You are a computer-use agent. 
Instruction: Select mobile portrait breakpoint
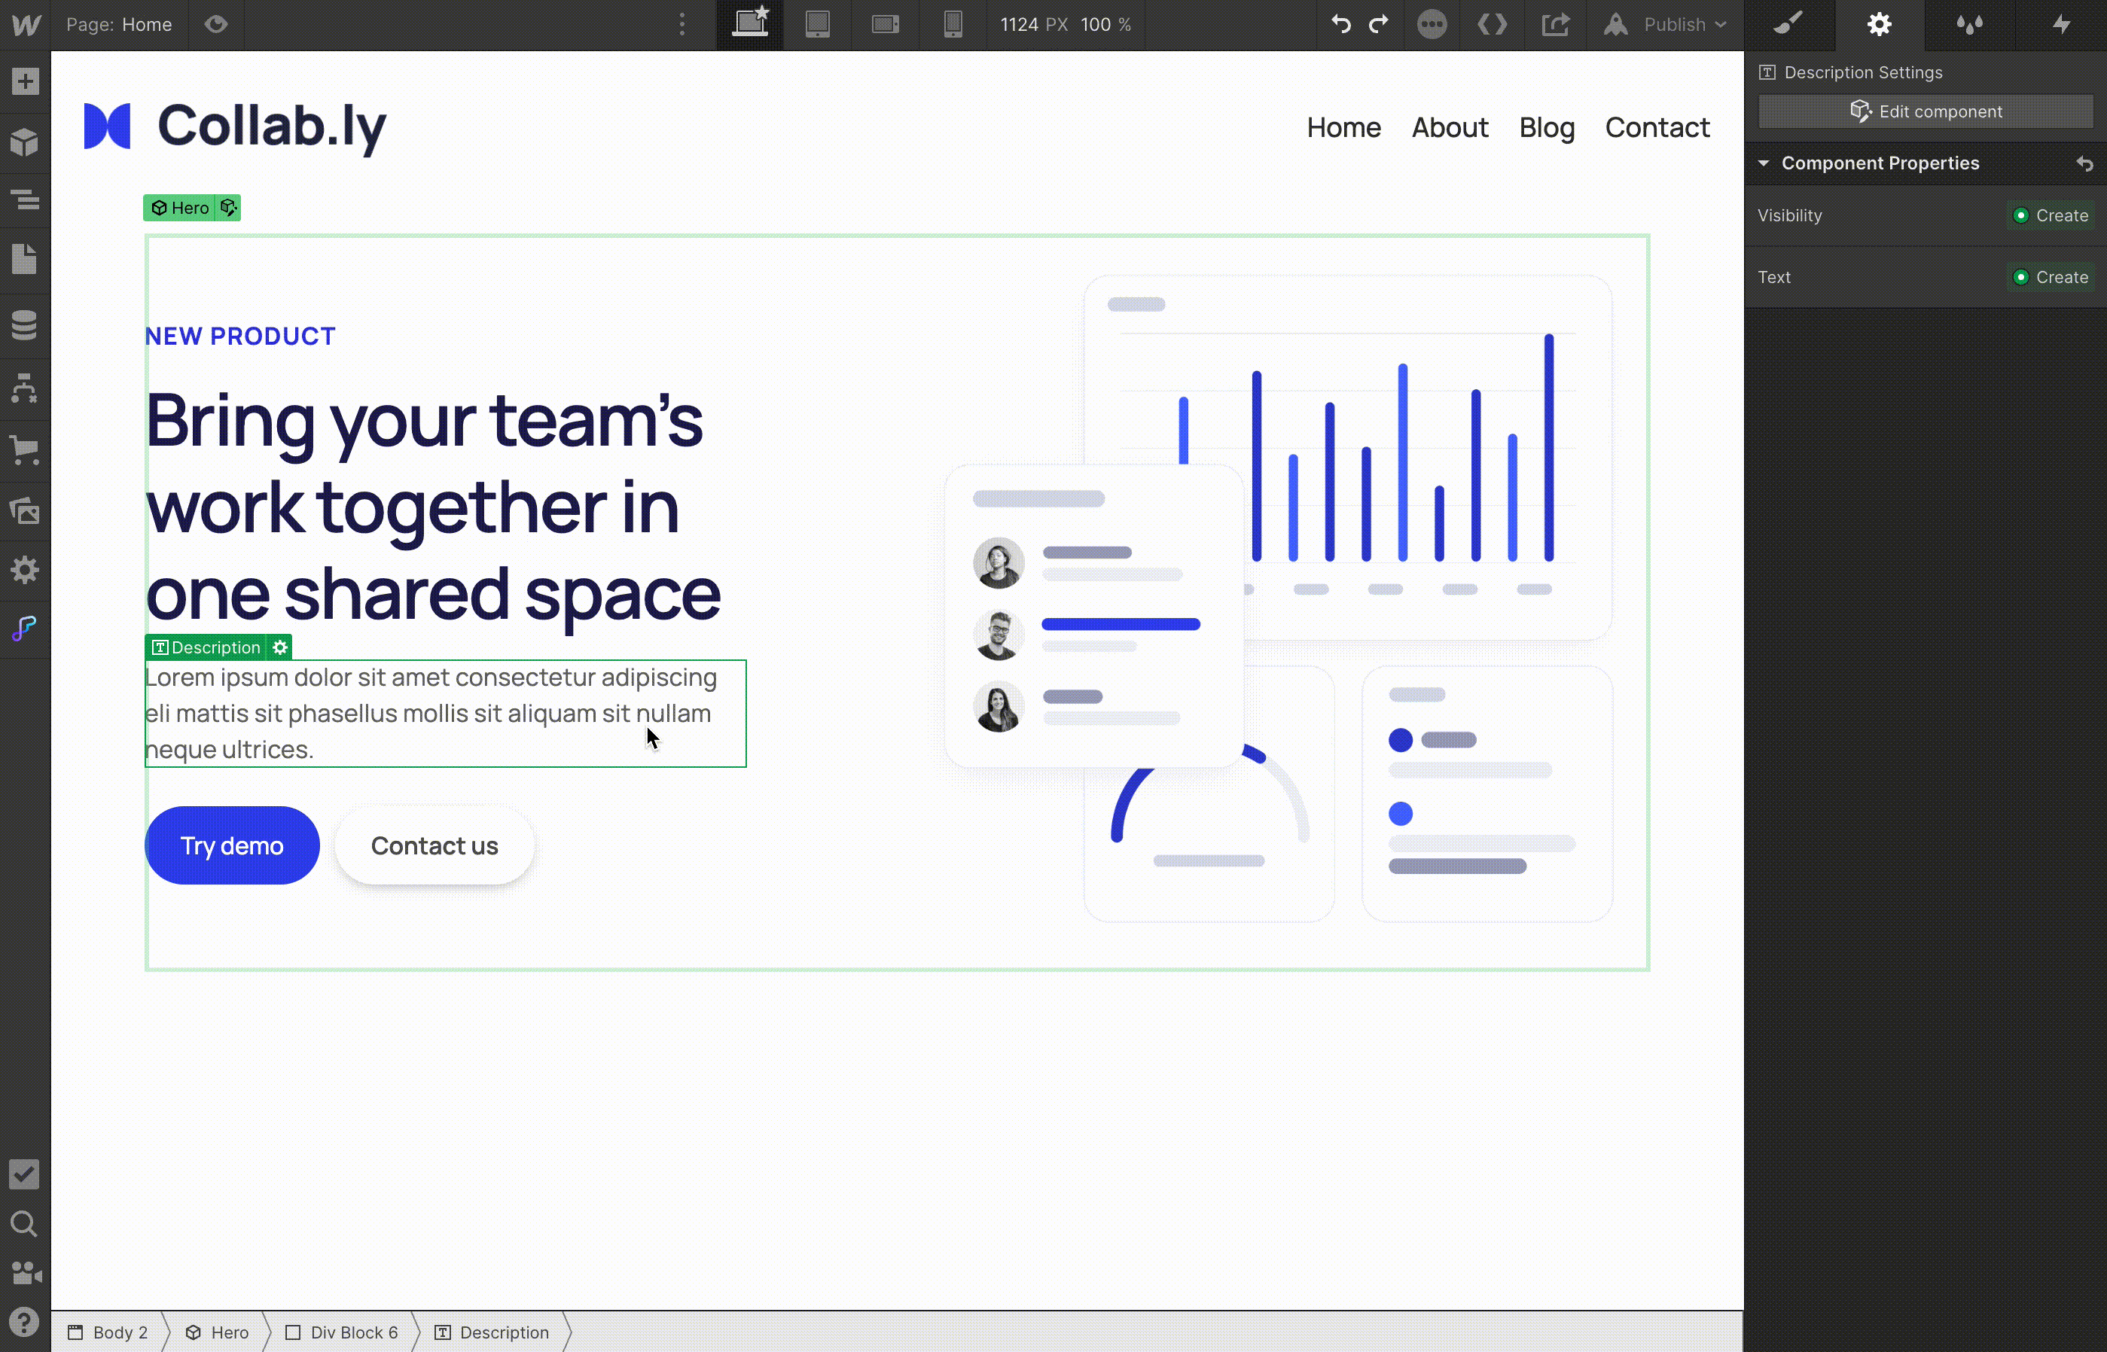tap(953, 23)
